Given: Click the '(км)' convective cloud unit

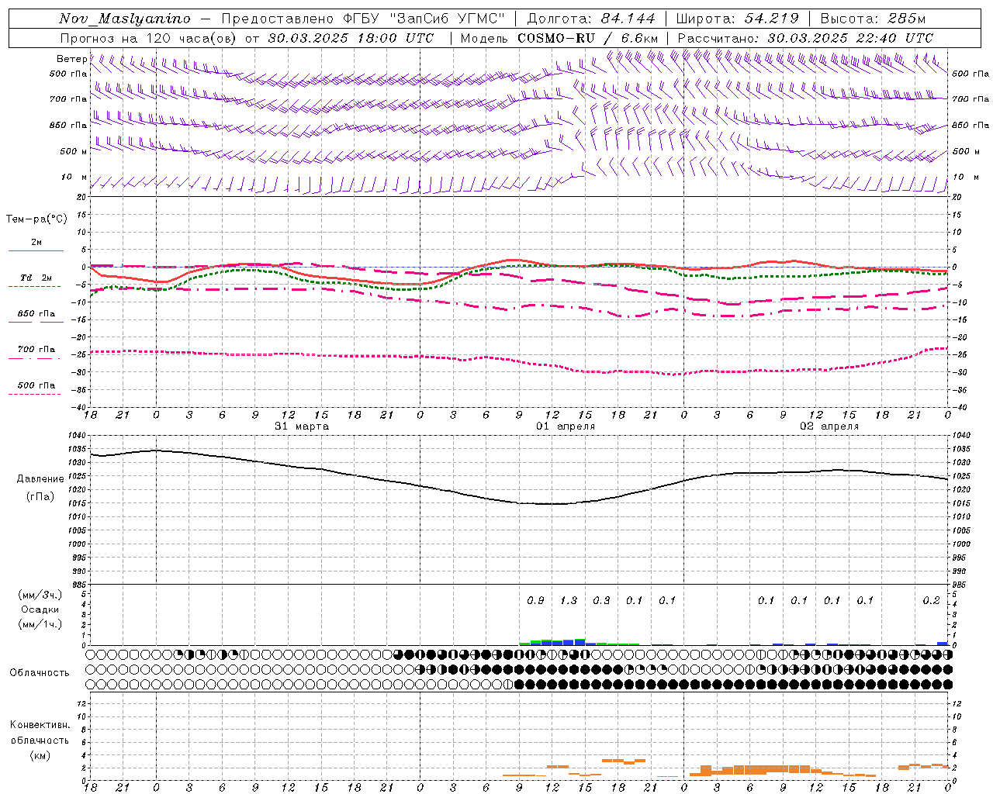Looking at the screenshot, I should 40,755.
